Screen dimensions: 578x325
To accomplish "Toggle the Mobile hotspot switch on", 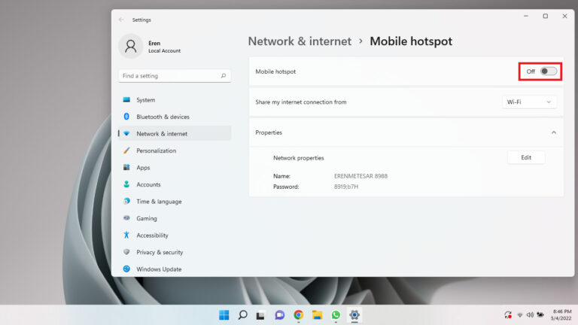I will coord(549,71).
